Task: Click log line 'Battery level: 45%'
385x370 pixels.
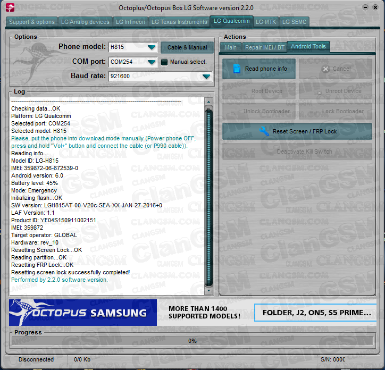Action: point(35,183)
